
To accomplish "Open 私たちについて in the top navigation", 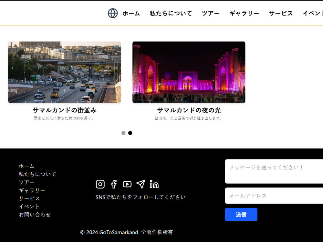I will click(171, 13).
